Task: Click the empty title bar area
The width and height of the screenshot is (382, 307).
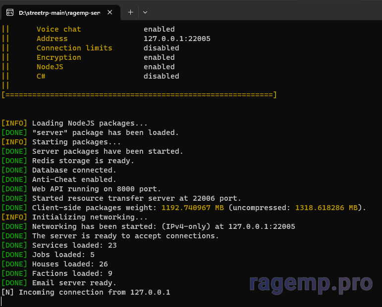Action: [263, 11]
